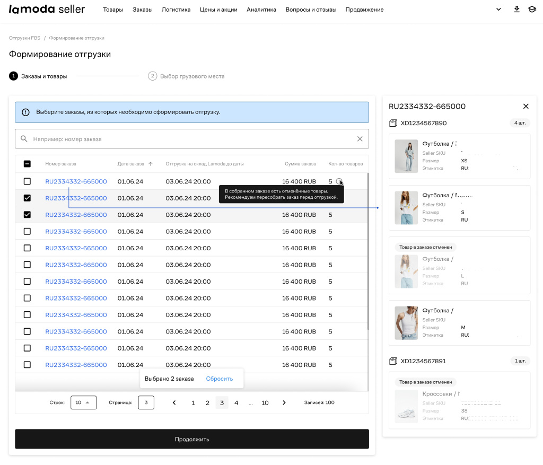Go to previous page with left arrow

coord(174,402)
